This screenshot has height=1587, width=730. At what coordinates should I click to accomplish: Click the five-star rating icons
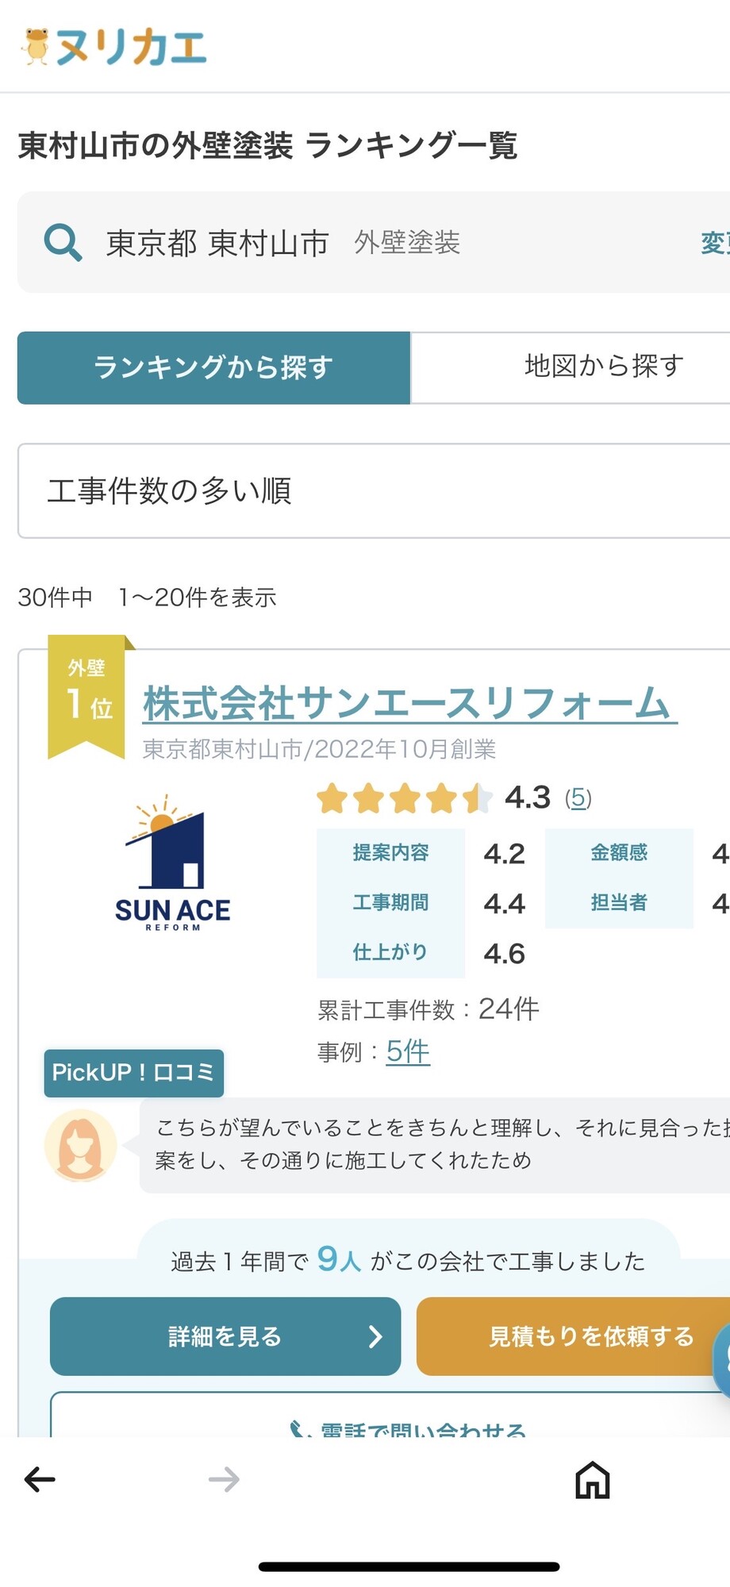pyautogui.click(x=403, y=798)
